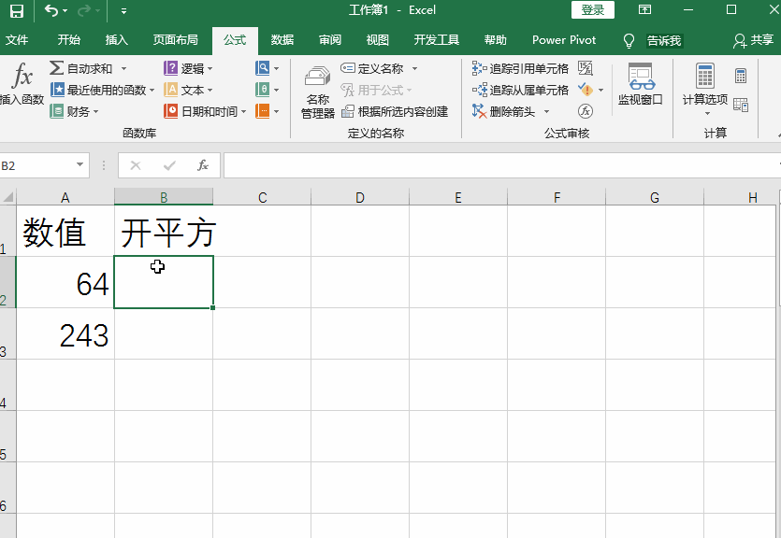The height and width of the screenshot is (538, 781).
Task: Open the 文件 tab
Action: 17,40
